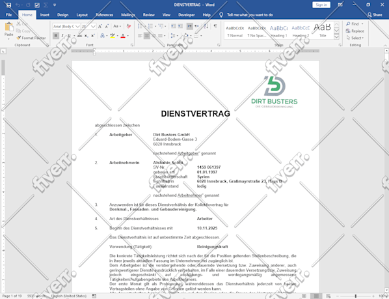Screen dimensions: 389x299
Task: Undo the last action
Action: (18, 5)
